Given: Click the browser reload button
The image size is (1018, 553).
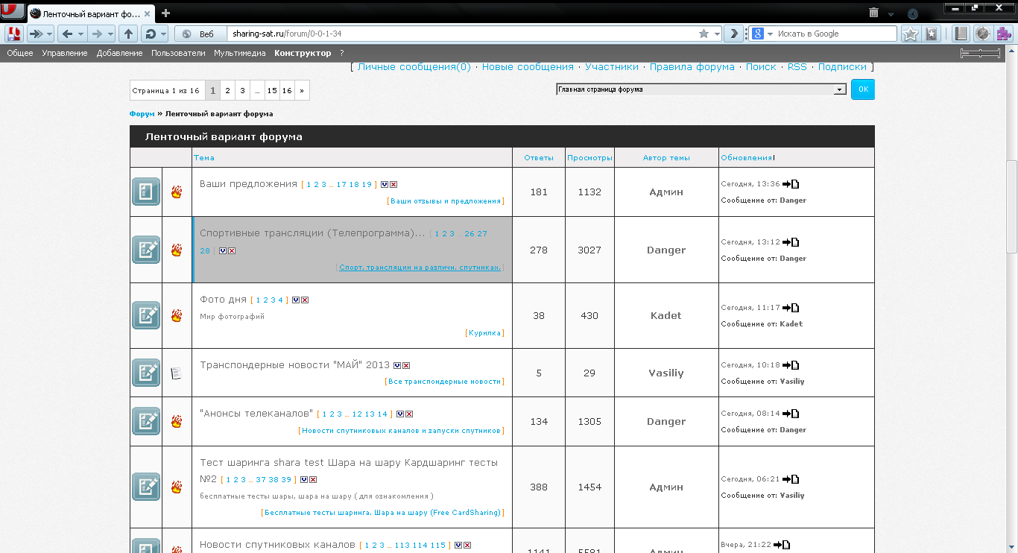Looking at the screenshot, I should (151, 34).
